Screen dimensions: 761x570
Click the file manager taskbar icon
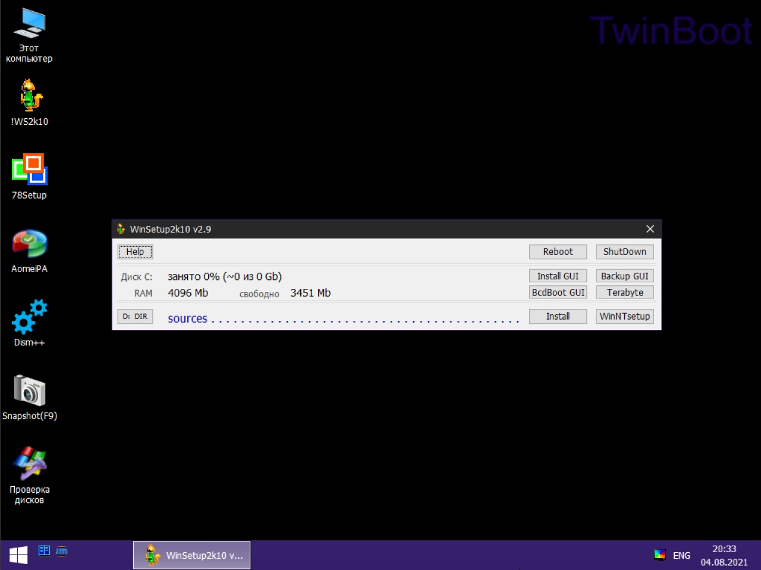44,551
